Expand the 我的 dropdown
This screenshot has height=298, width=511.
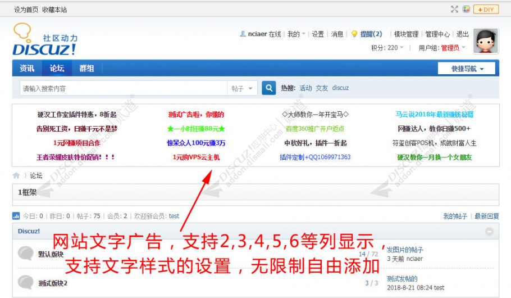296,34
